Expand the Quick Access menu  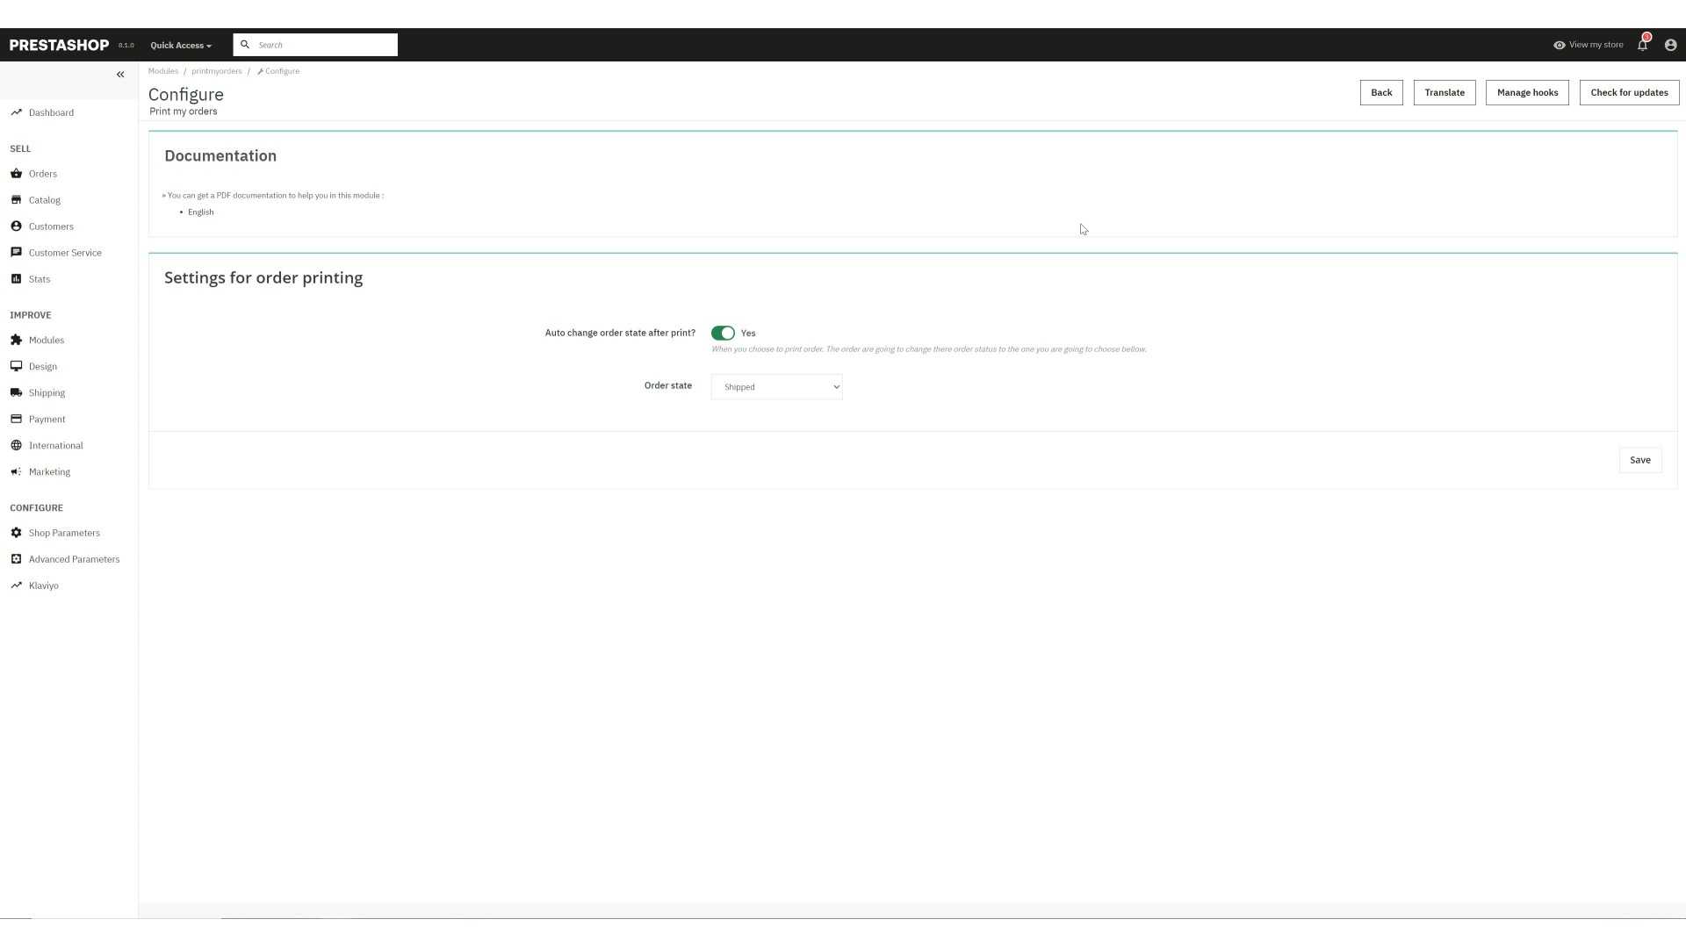tap(181, 46)
